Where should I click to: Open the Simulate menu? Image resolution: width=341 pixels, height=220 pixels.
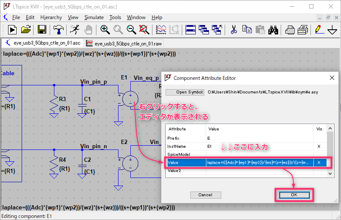point(94,17)
